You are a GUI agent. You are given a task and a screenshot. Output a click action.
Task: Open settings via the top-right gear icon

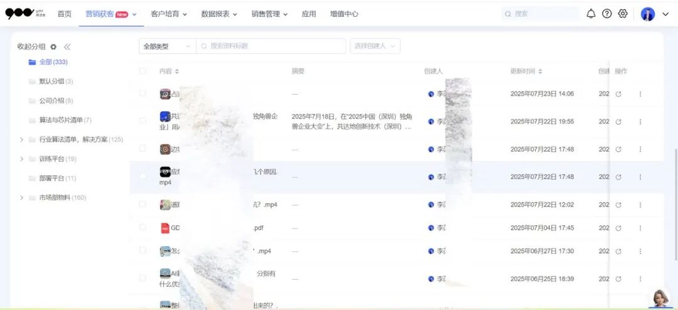[623, 14]
